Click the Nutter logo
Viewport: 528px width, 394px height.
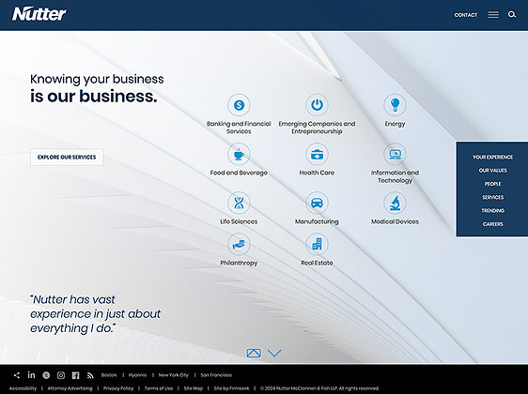click(39, 14)
